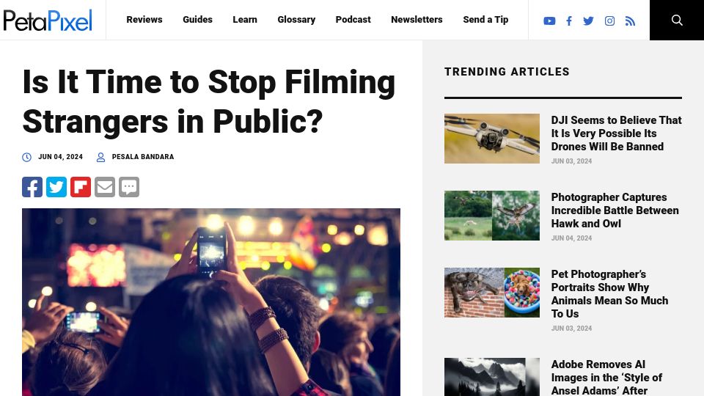Click the article date JUN 04, 2024
The height and width of the screenshot is (396, 704).
[x=61, y=157]
